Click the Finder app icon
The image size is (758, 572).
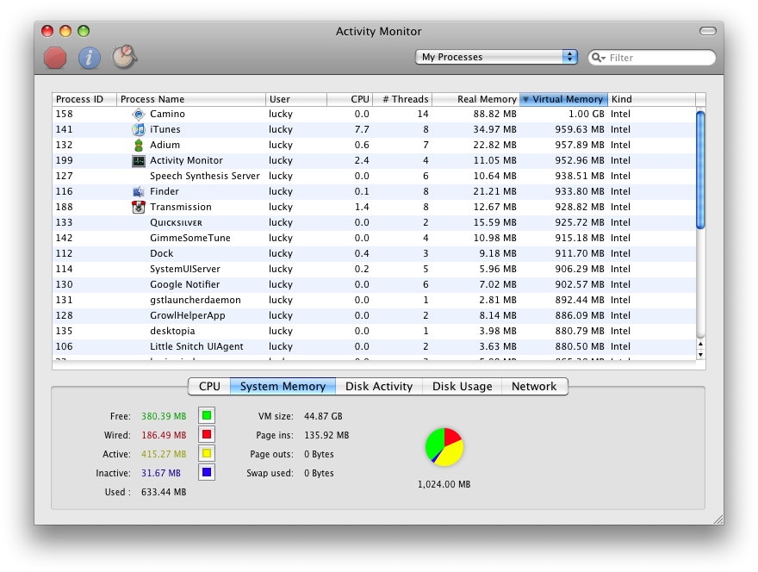coord(139,191)
